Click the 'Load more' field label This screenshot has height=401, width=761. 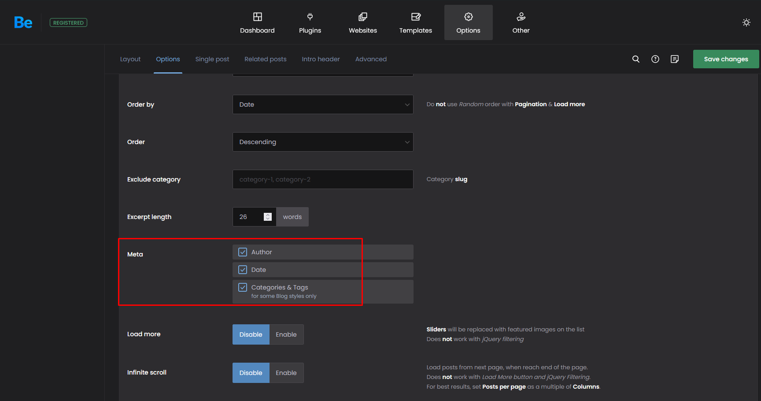[144, 334]
